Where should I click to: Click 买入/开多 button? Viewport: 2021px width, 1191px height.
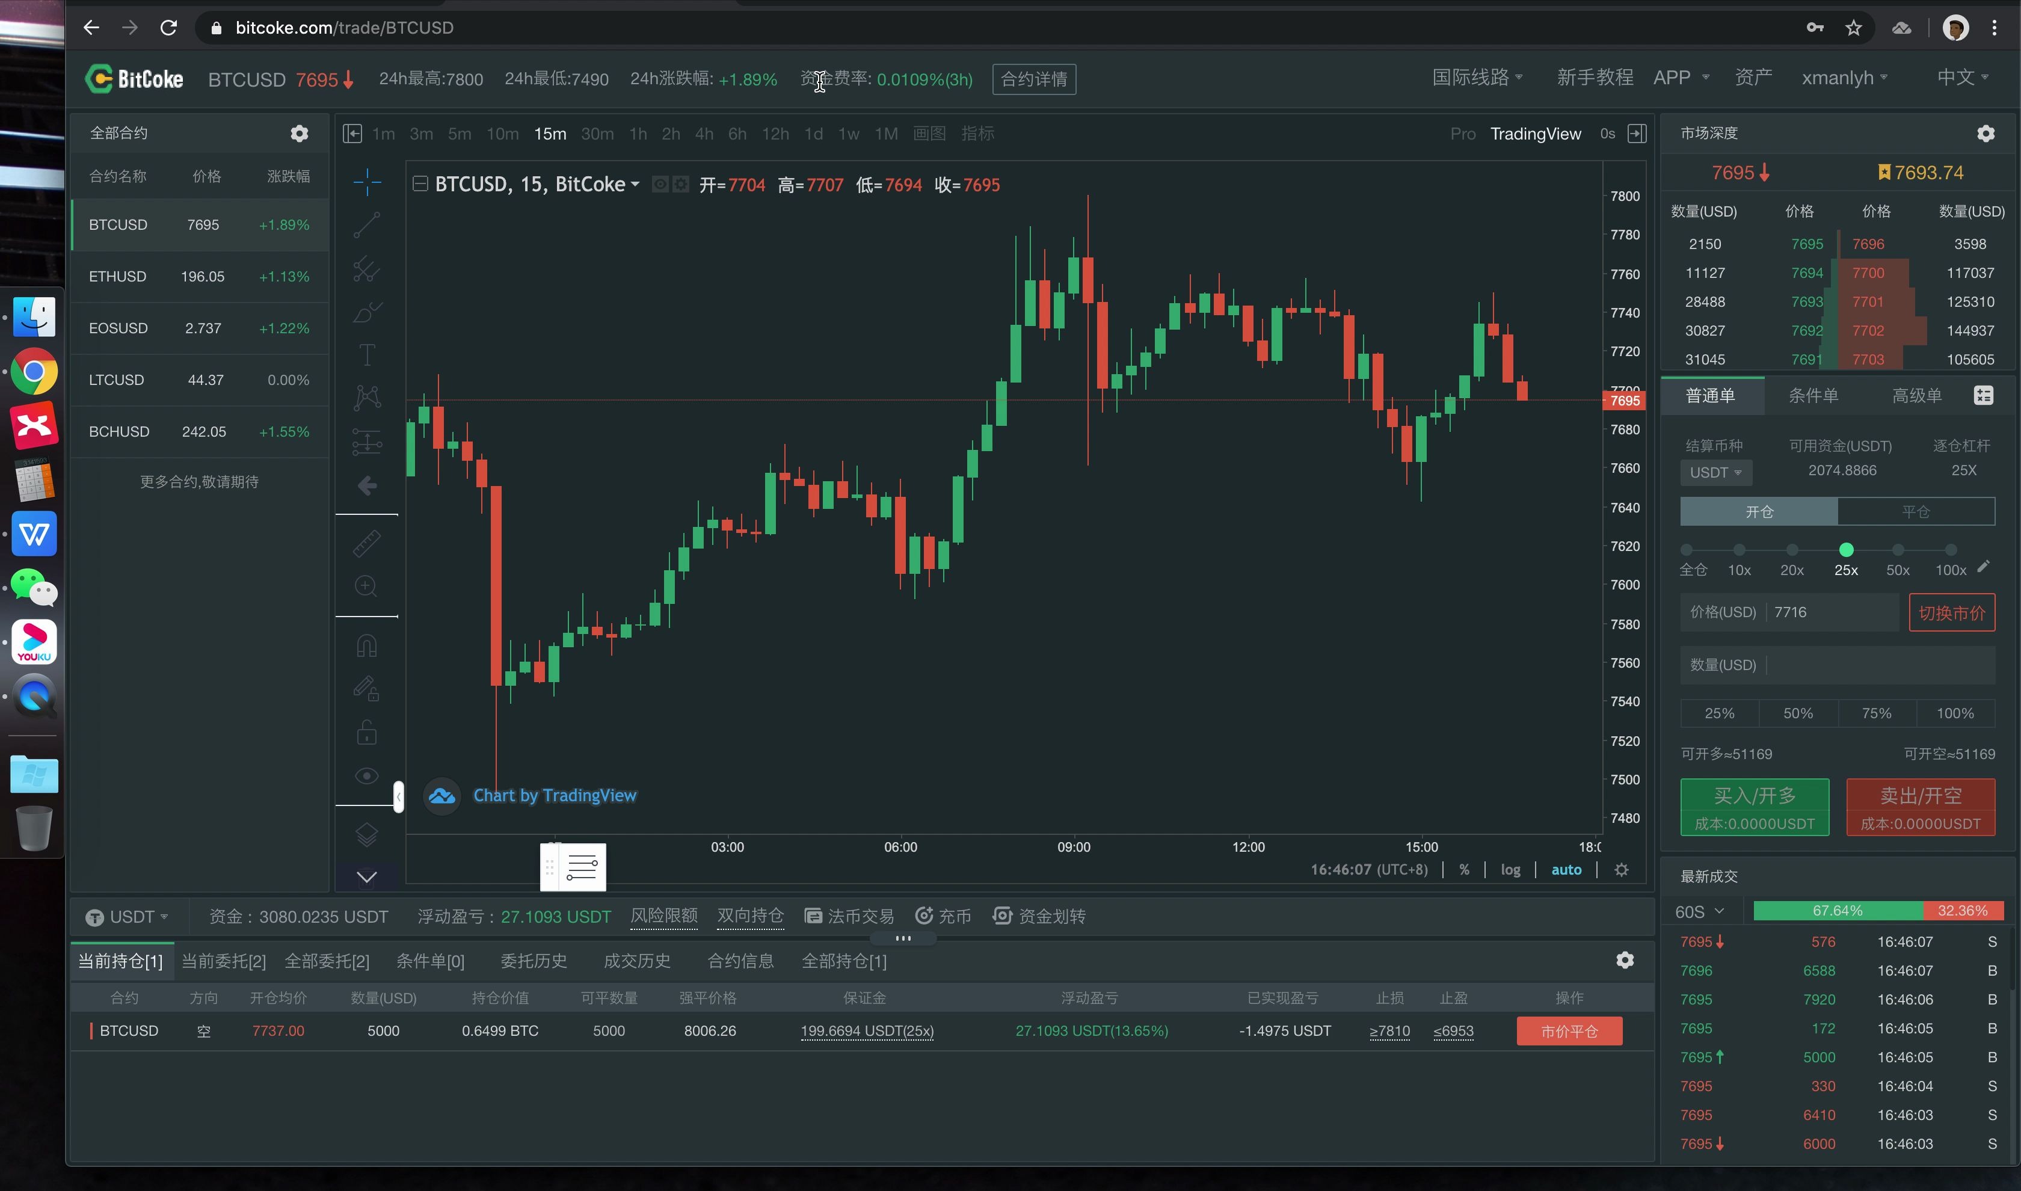click(x=1754, y=807)
